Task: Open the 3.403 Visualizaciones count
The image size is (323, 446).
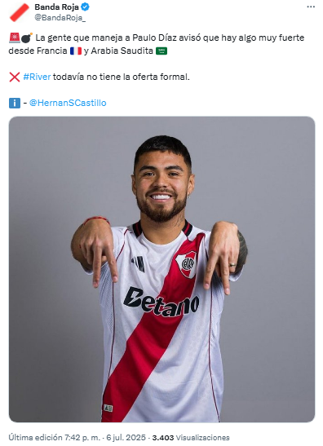Action: pyautogui.click(x=191, y=437)
